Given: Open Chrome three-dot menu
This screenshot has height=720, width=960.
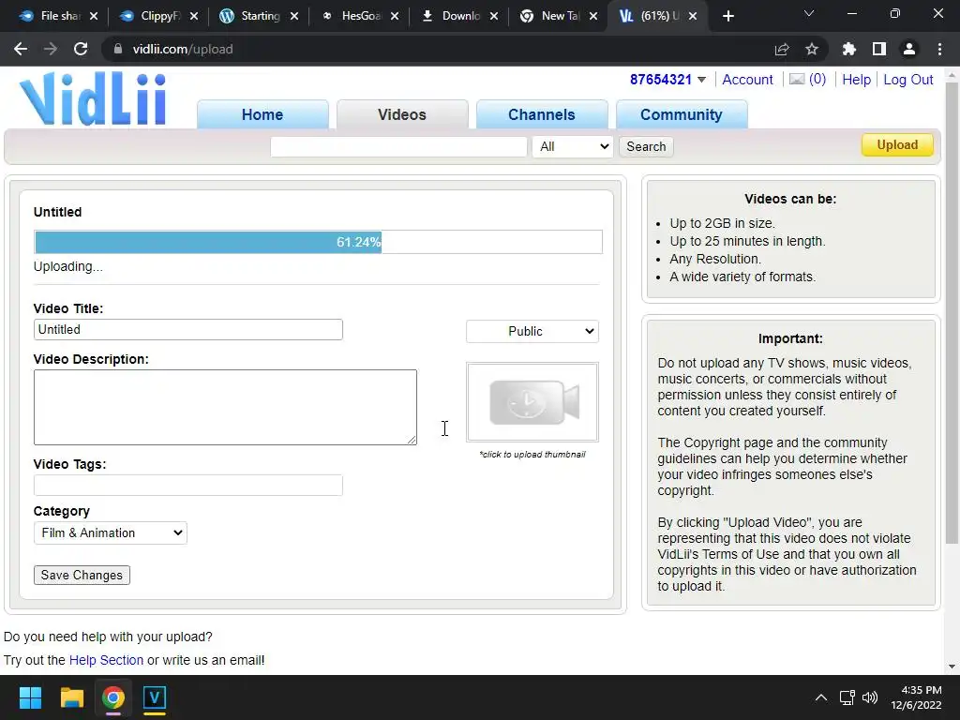Looking at the screenshot, I should (x=939, y=49).
